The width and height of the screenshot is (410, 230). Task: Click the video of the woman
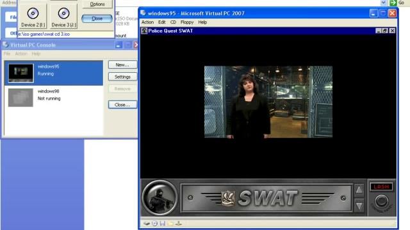[268, 102]
